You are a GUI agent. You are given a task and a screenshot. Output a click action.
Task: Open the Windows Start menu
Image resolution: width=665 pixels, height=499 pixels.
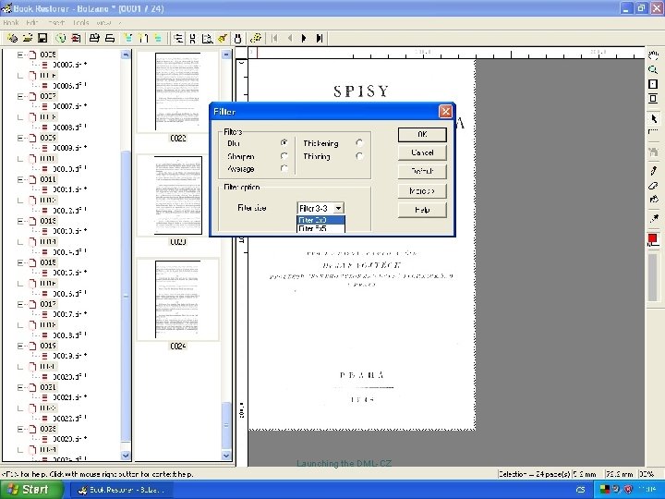(x=30, y=489)
